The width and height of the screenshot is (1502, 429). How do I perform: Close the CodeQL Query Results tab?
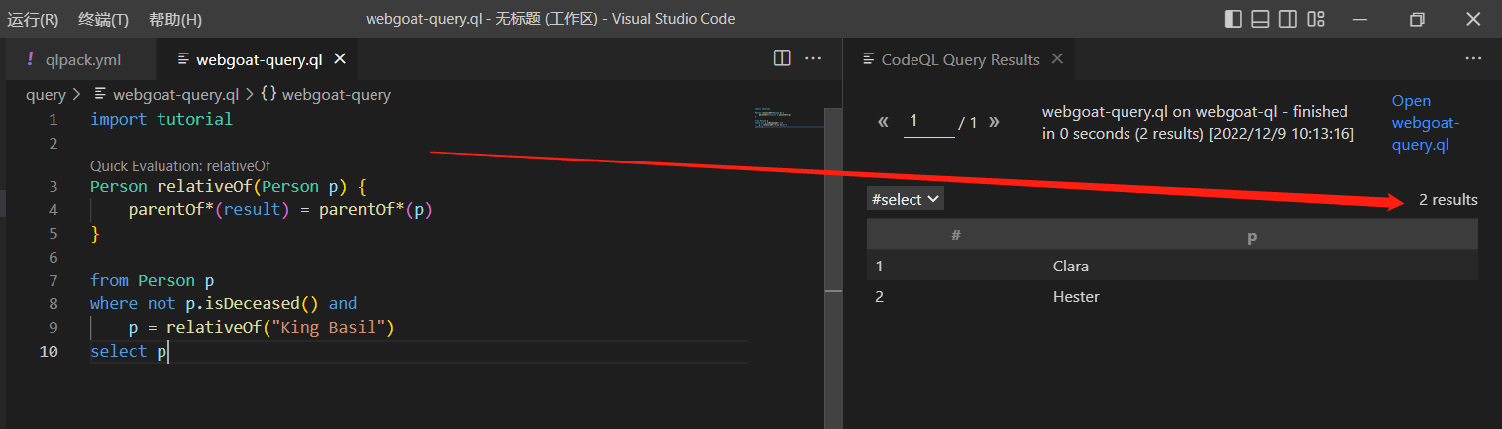1057,59
